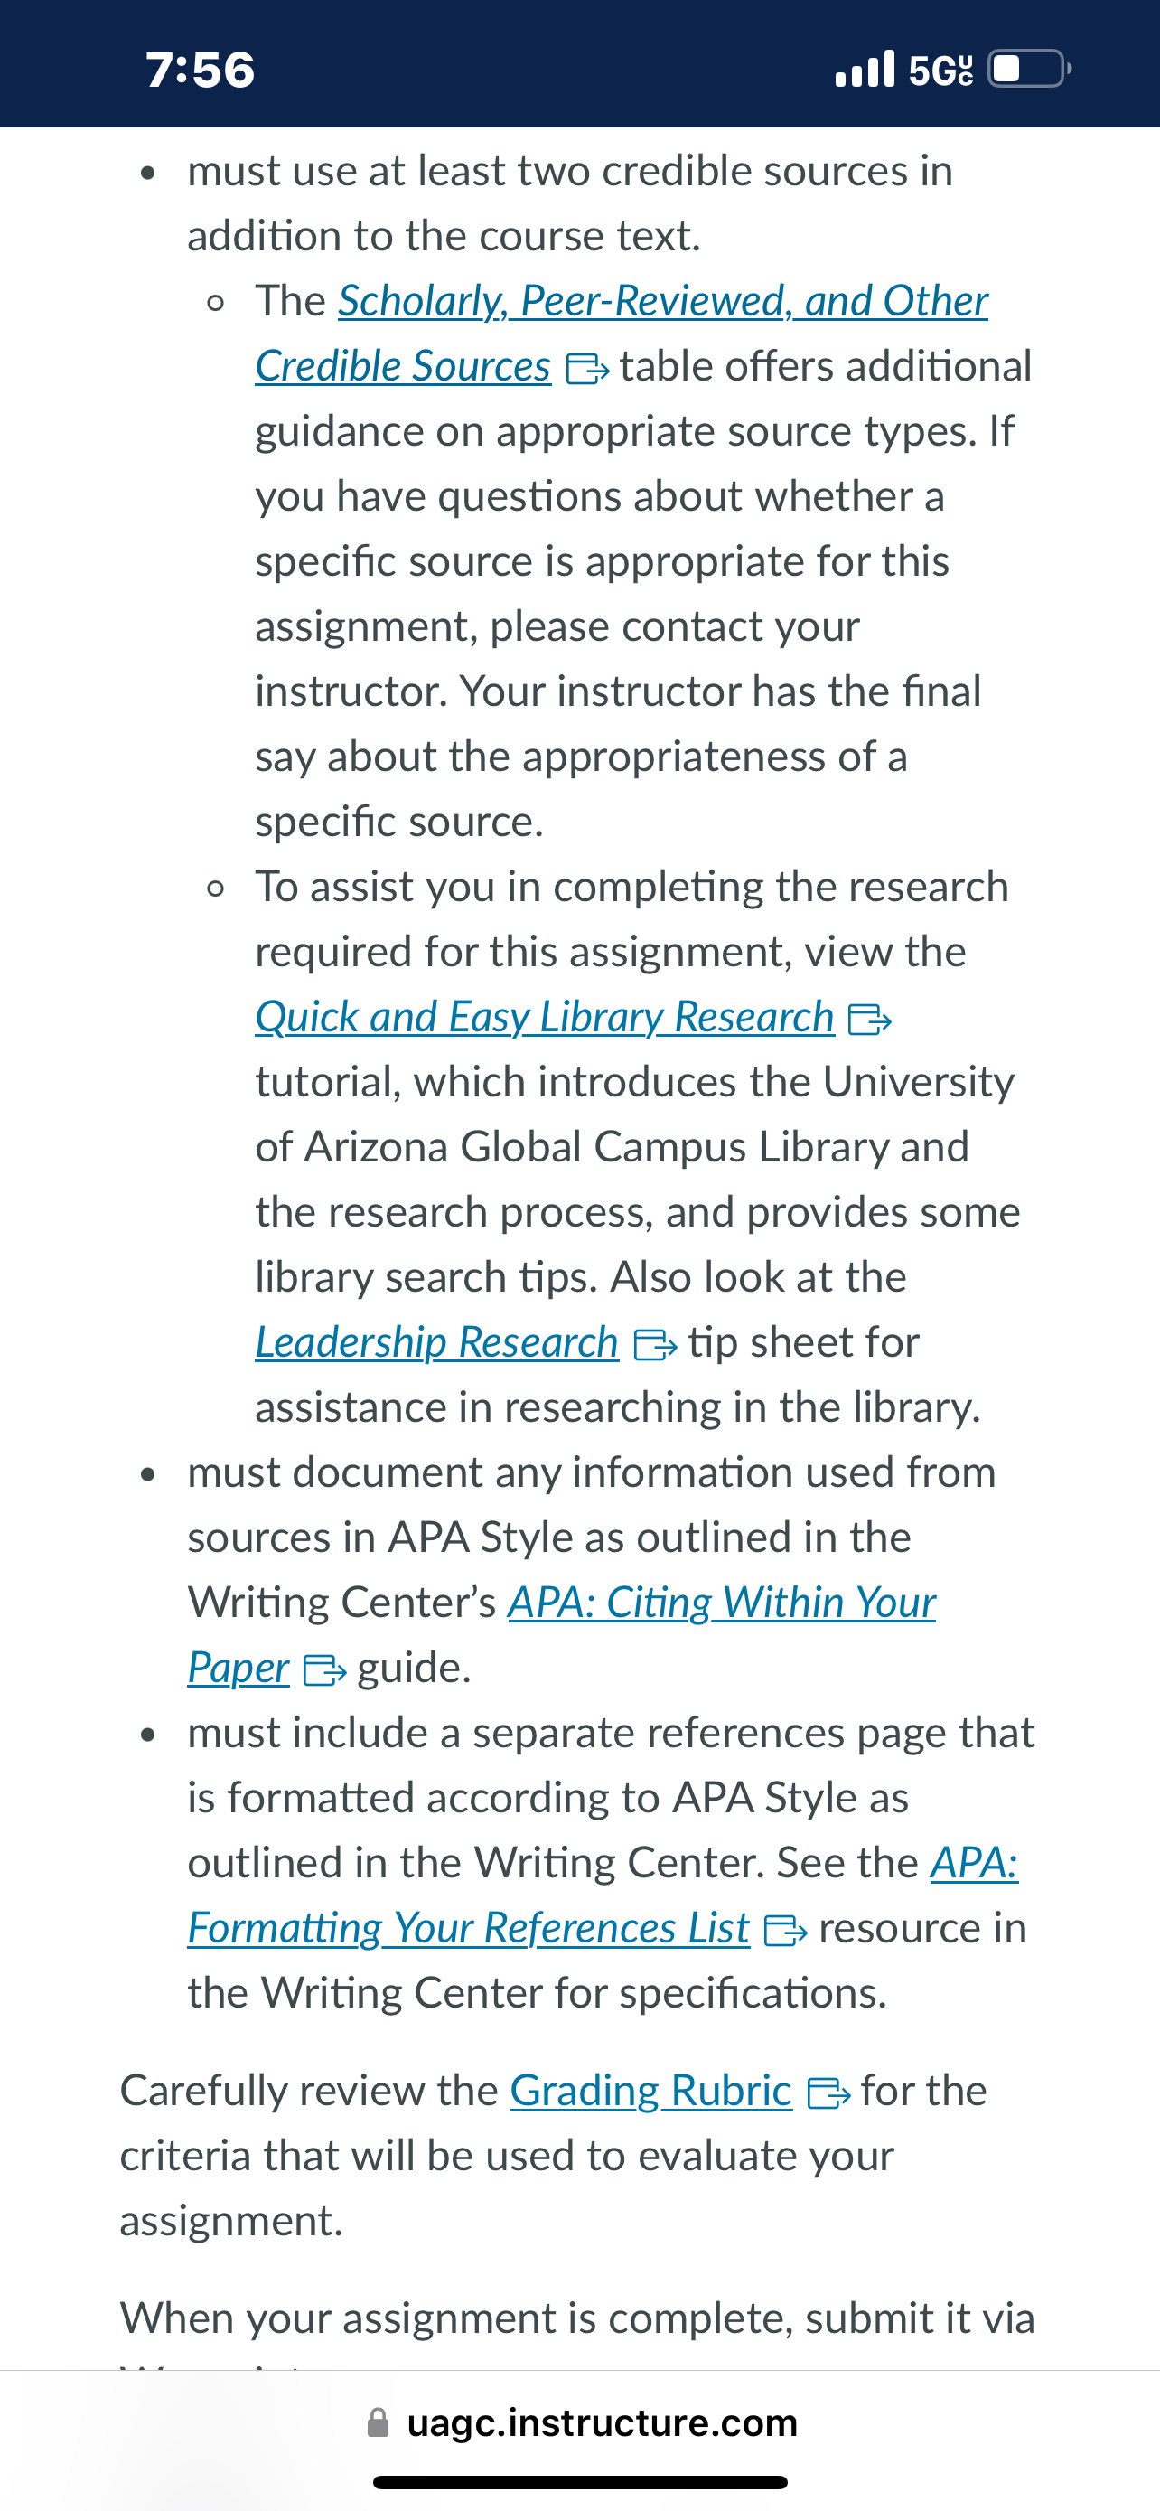Tap the Paper link before guide

pyautogui.click(x=239, y=1668)
